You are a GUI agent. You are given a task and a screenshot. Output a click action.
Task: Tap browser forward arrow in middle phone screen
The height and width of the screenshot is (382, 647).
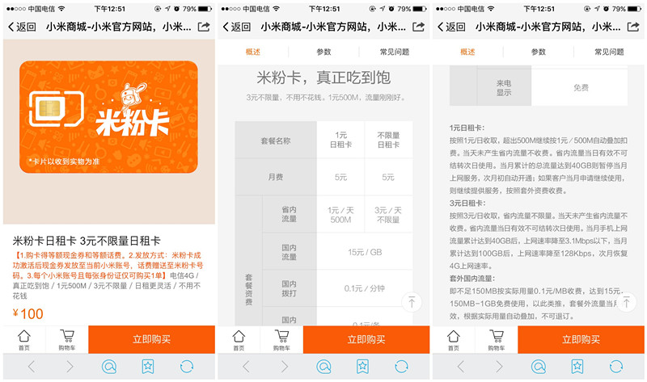click(x=285, y=367)
